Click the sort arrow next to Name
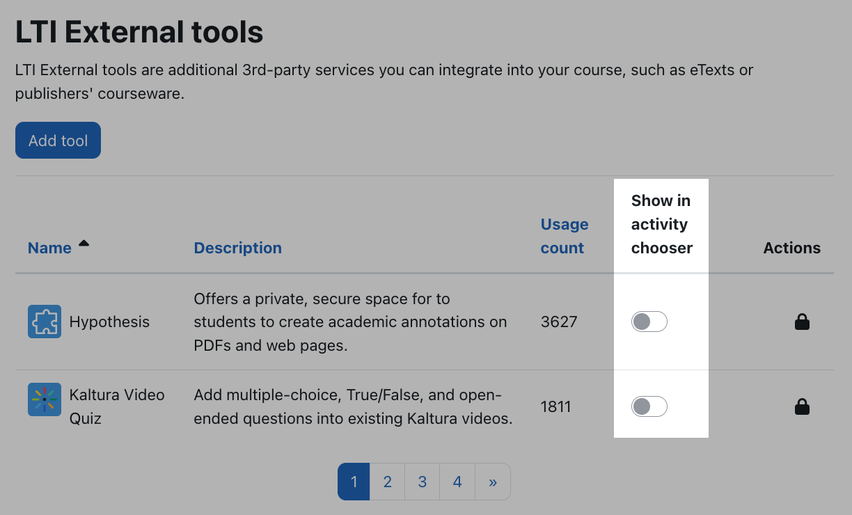Viewport: 852px width, 515px height. coord(84,244)
